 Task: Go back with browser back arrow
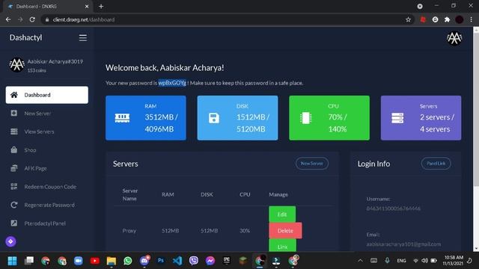tap(8, 19)
